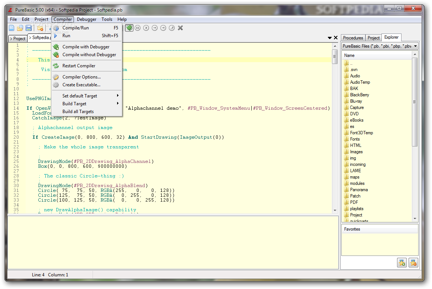Click the Add to Favorites star icon with plus
Image resolution: width=432 pixels, height=289 pixels.
tap(402, 263)
